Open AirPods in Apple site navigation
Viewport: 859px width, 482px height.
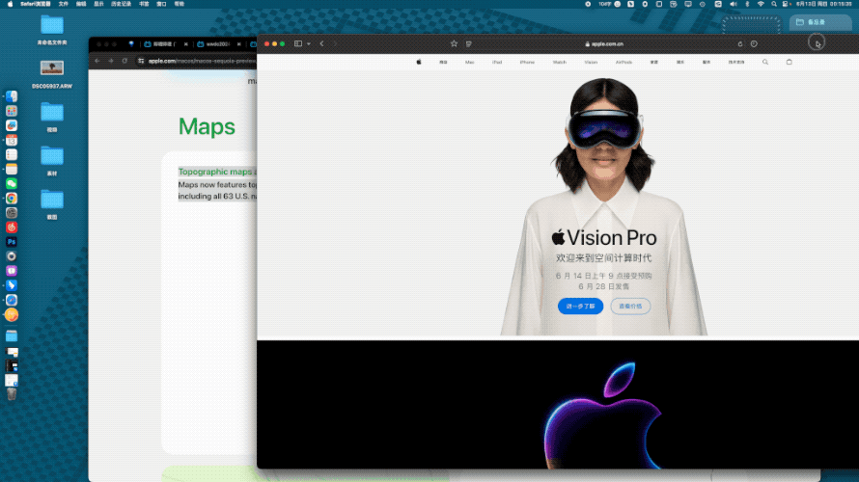coord(623,63)
